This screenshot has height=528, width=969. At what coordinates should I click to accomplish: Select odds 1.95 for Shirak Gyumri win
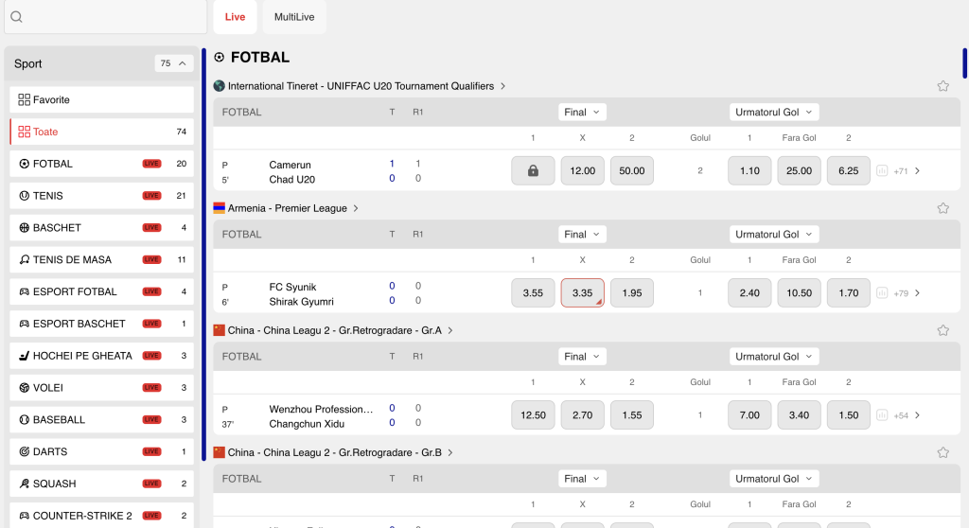click(631, 293)
